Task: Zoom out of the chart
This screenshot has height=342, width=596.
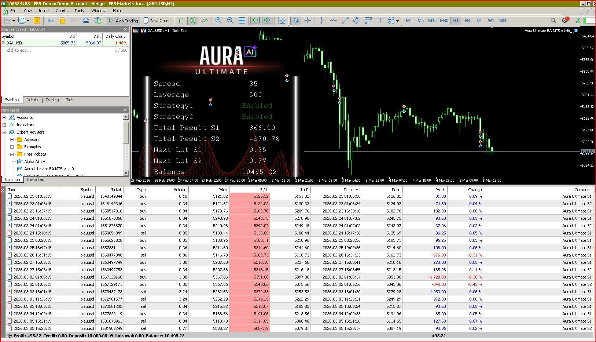Action: click(x=230, y=21)
